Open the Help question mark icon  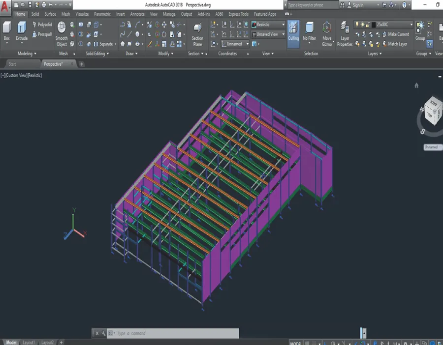click(x=404, y=5)
